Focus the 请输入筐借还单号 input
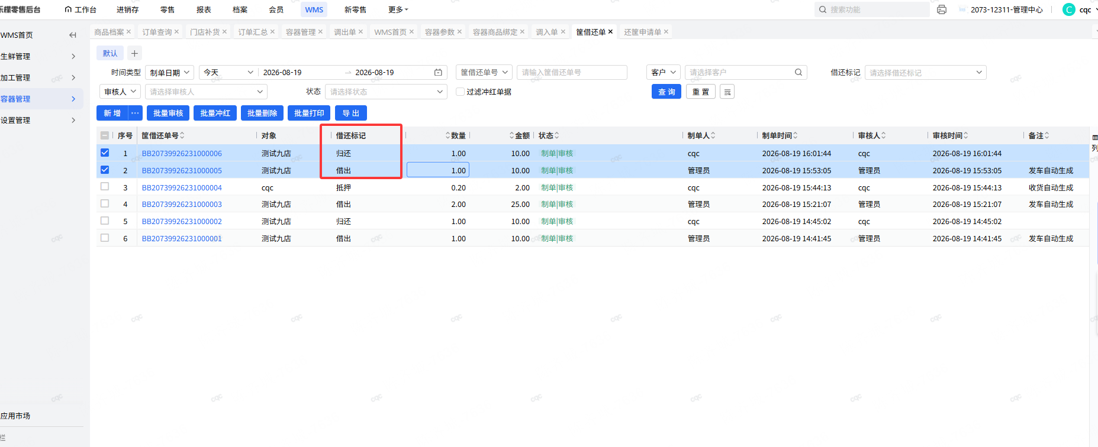Image resolution: width=1098 pixels, height=447 pixels. pos(572,72)
